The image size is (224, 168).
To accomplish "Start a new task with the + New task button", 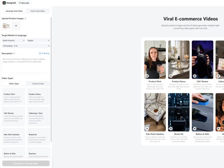I will [x=24, y=3].
